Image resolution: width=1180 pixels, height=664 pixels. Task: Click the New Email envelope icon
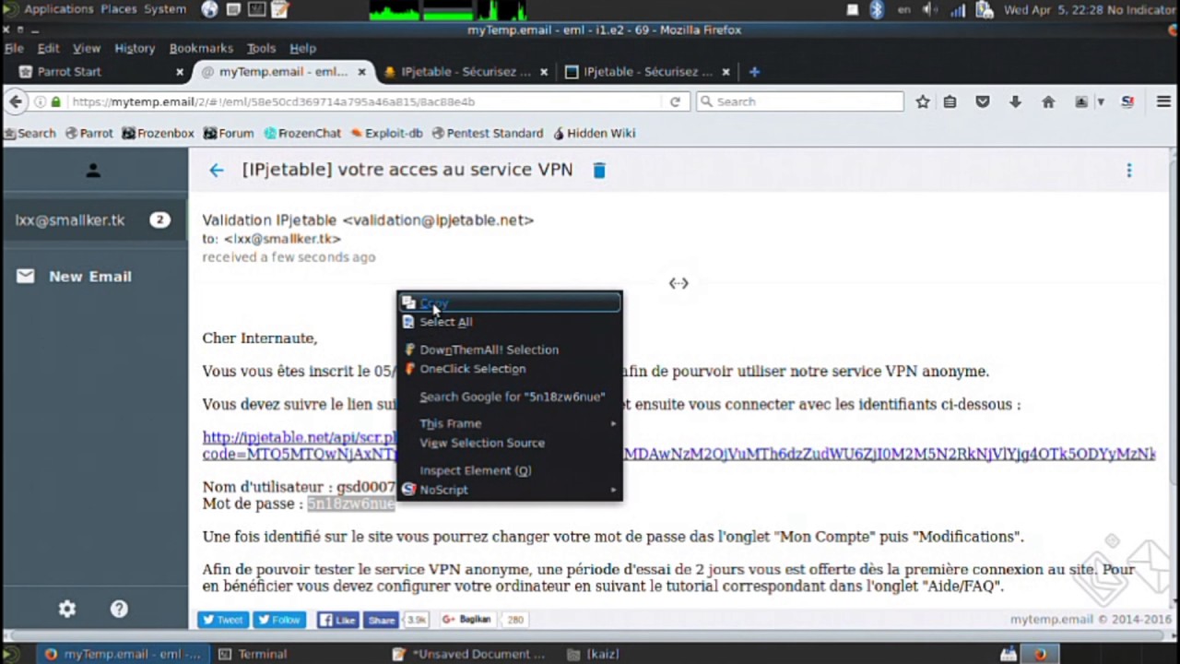tap(26, 276)
